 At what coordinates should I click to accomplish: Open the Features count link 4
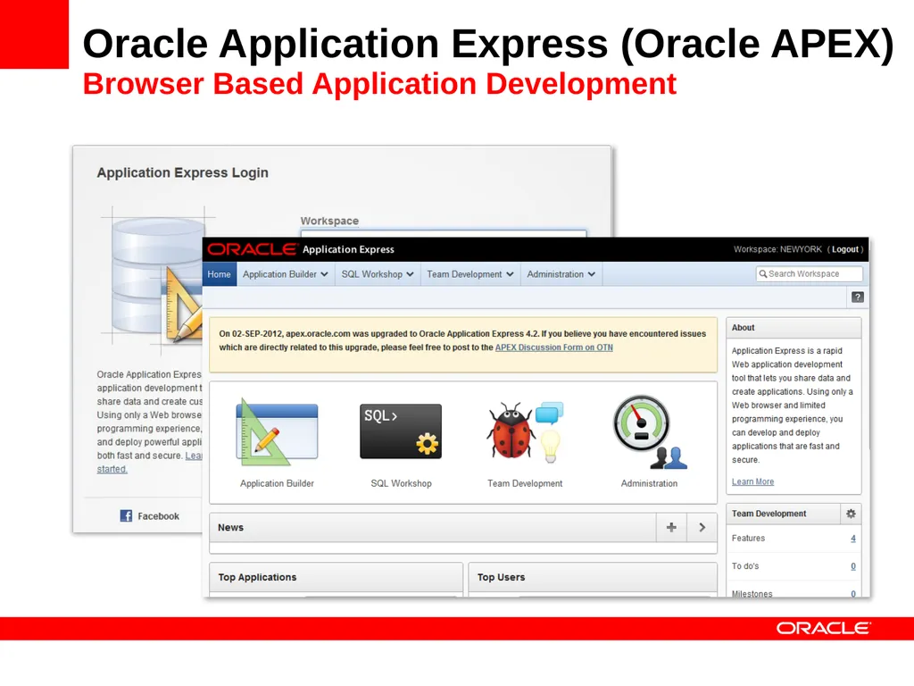[x=852, y=539]
